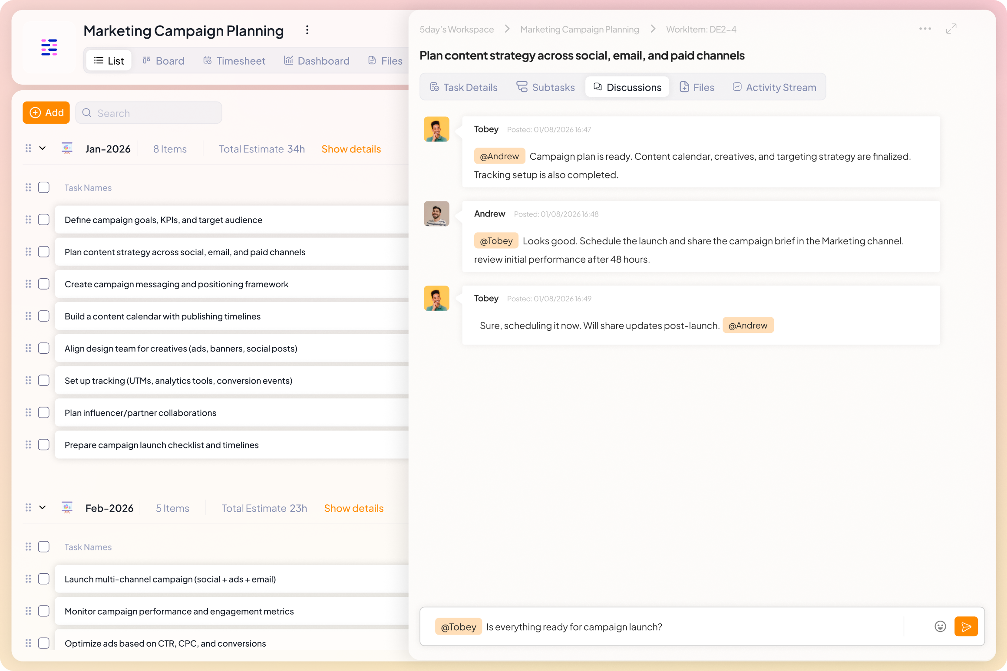This screenshot has height=671, width=1007.
Task: Check the Align design team task
Action: pos(44,348)
